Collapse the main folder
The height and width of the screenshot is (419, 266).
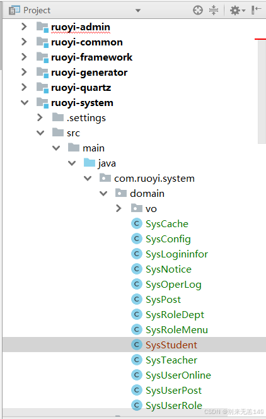(56, 148)
